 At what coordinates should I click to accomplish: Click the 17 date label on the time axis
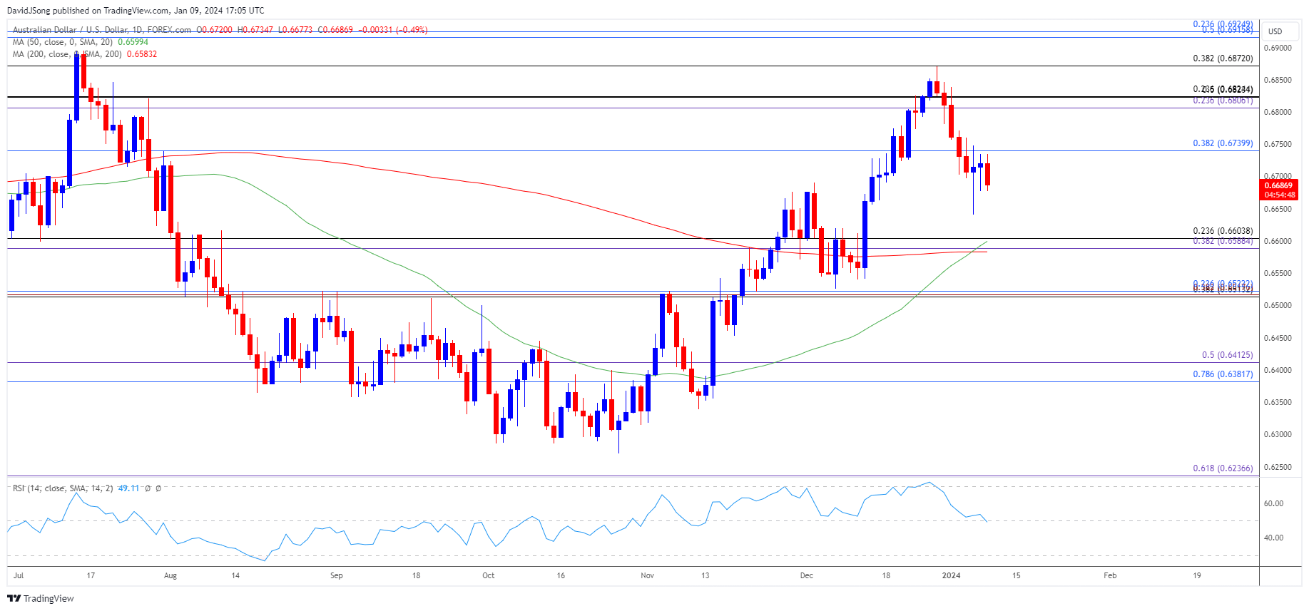tap(91, 575)
